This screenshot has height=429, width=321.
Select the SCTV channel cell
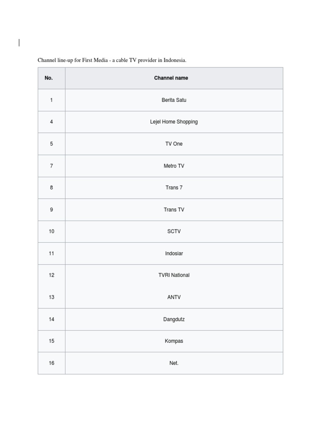174,231
